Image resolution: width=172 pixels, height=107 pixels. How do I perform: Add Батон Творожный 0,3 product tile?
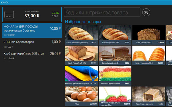tap(148, 55)
